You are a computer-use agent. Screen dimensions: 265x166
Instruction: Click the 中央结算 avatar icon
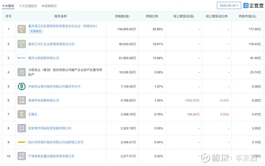click(x=22, y=100)
